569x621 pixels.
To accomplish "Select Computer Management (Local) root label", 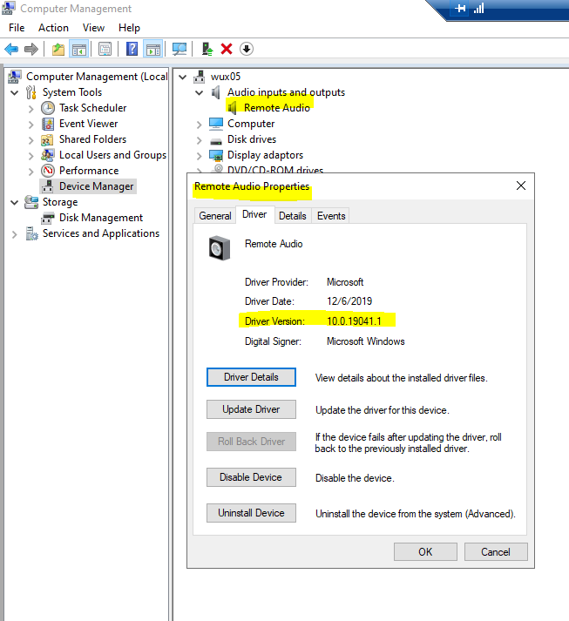I will [97, 77].
